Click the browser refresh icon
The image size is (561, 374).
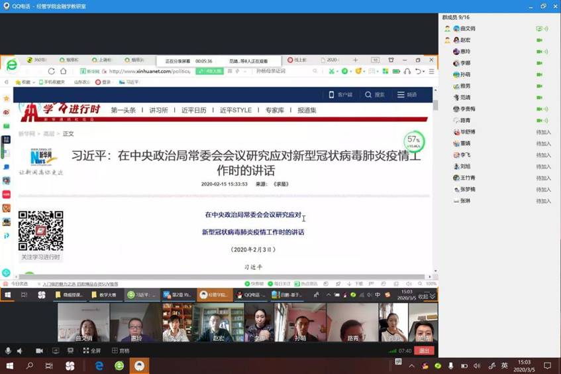52,71
